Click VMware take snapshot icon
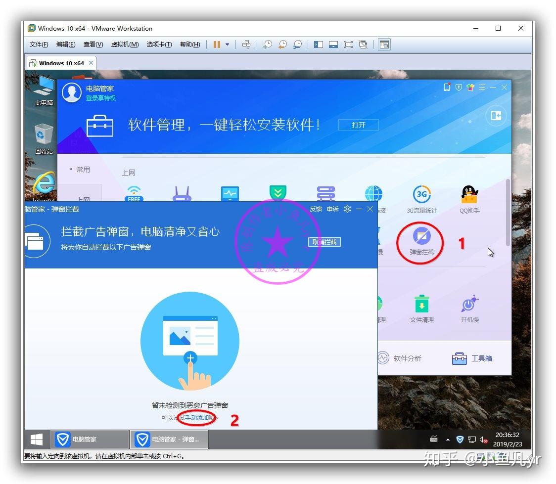This screenshot has width=556, height=484. [x=267, y=44]
